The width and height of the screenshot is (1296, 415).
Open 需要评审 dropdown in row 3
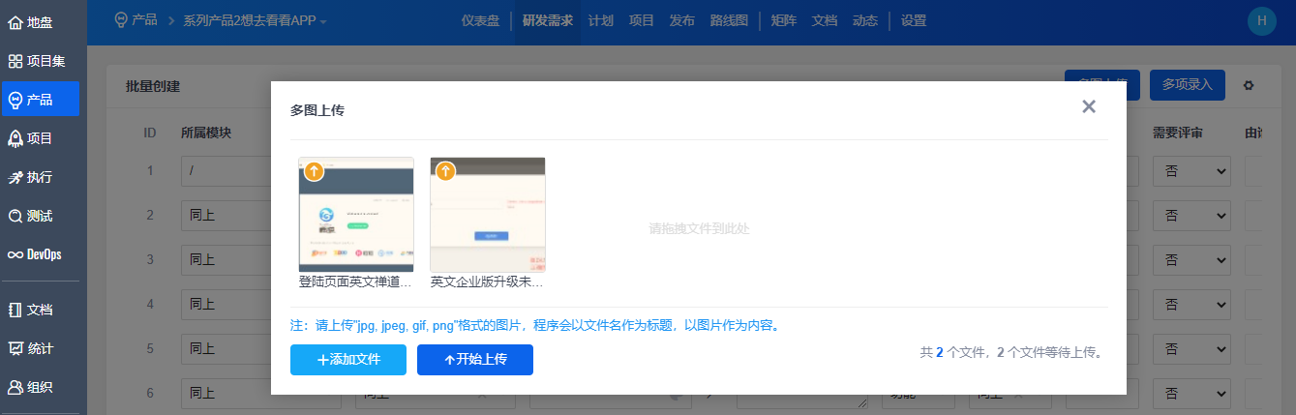pos(1191,259)
